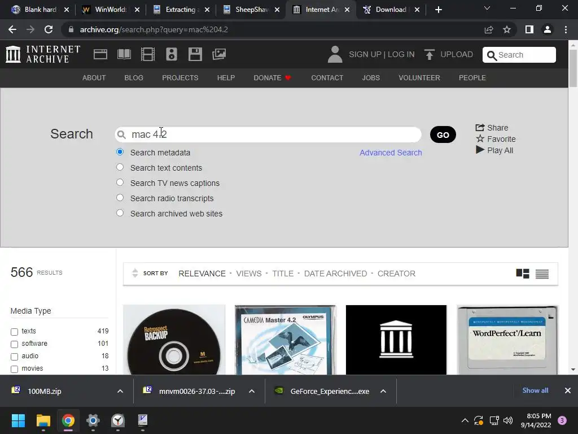Open the DONATE menu item
This screenshot has width=578, height=434.
pos(273,78)
